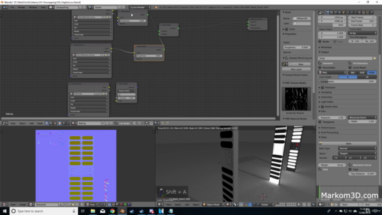The width and height of the screenshot is (382, 215).
Task: Open the 24 fps frame rate dropdown
Action: pyautogui.click(x=362, y=33)
